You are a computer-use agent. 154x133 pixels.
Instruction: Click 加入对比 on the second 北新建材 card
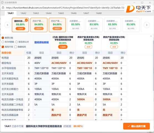[94, 29]
